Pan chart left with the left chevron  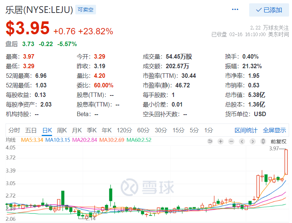(x=242, y=141)
